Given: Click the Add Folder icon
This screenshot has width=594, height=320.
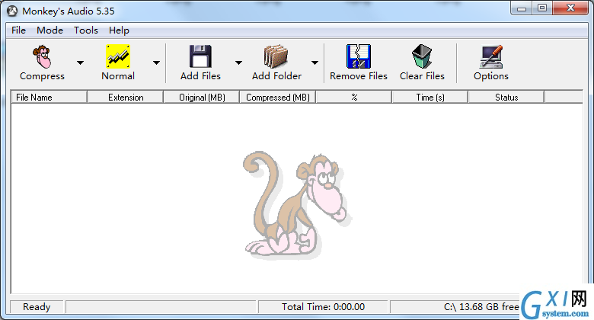Looking at the screenshot, I should point(276,56).
